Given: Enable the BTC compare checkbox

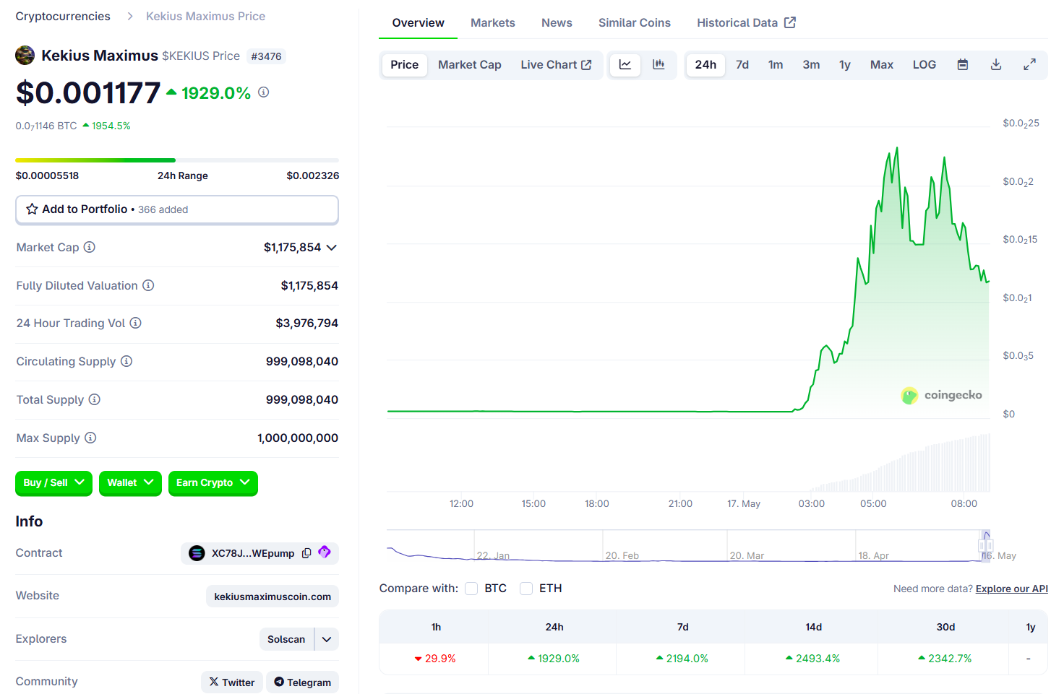Looking at the screenshot, I should pyautogui.click(x=471, y=589).
